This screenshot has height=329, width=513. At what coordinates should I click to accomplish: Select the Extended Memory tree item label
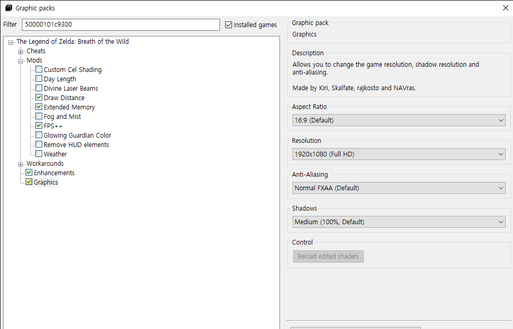tap(69, 107)
